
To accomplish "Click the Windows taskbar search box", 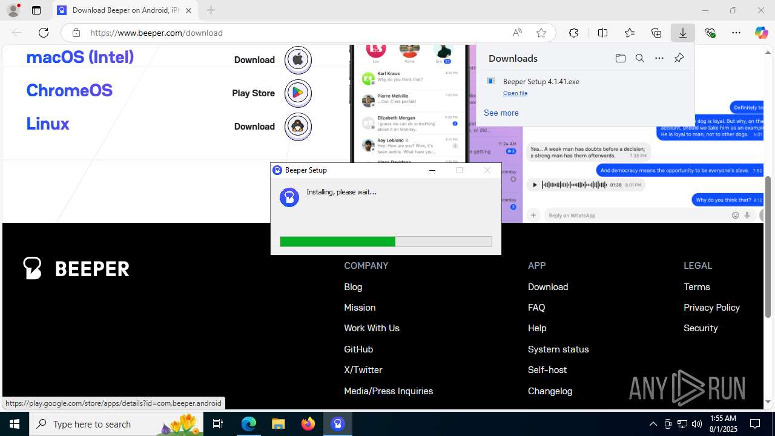I will tap(117, 424).
